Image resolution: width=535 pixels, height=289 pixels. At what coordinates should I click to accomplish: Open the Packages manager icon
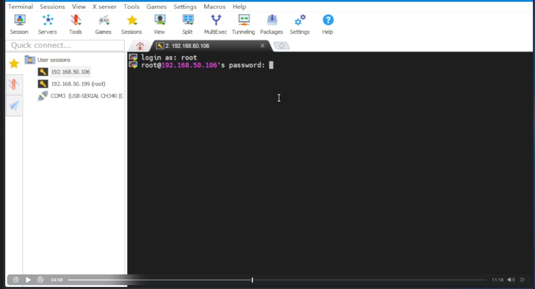tap(271, 24)
